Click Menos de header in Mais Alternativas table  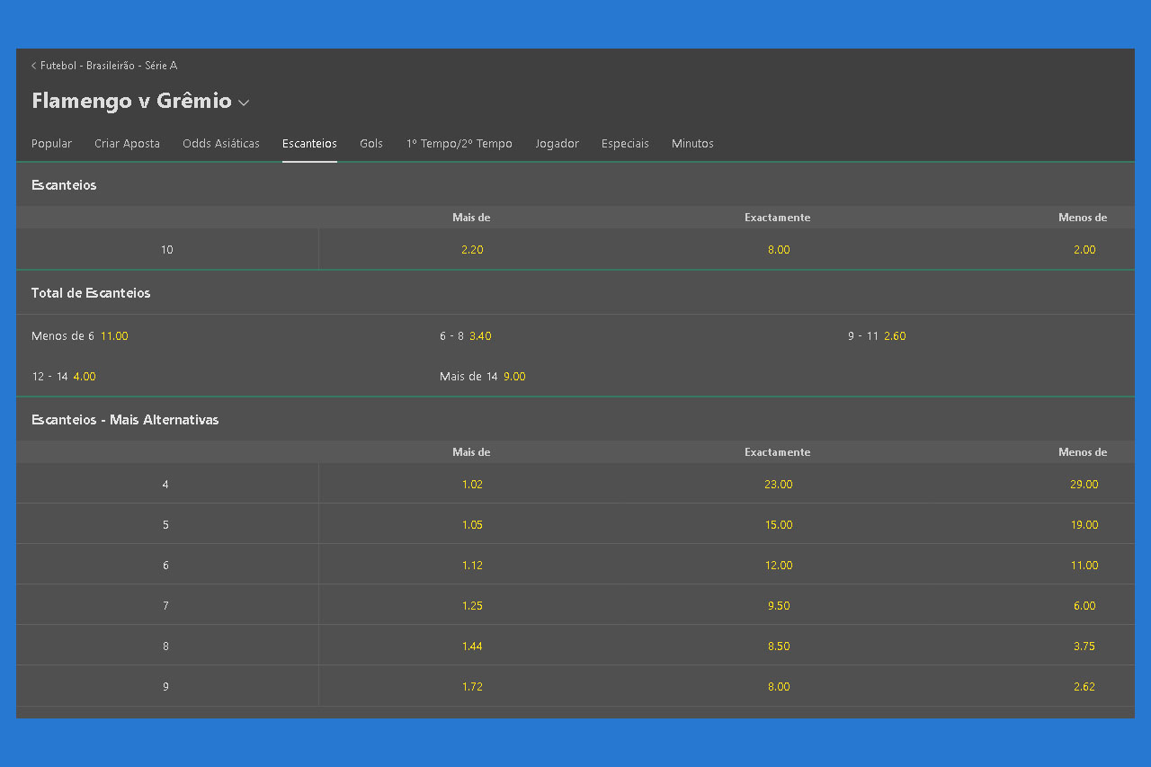pyautogui.click(x=1083, y=452)
